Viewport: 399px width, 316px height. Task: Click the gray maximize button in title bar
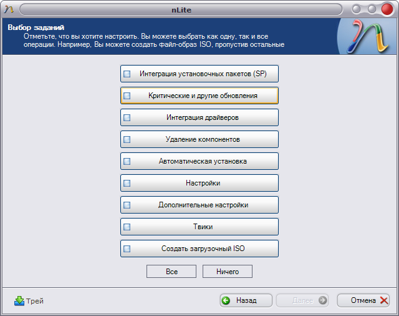pyautogui.click(x=372, y=9)
